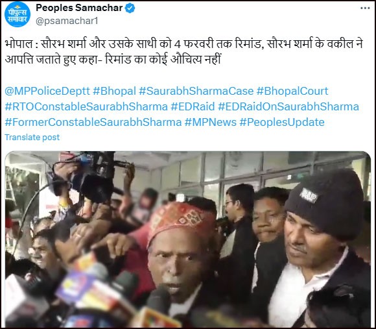Open the #EDRaid hashtag
Image resolution: width=376 pixels, height=329 pixels.
pos(193,107)
